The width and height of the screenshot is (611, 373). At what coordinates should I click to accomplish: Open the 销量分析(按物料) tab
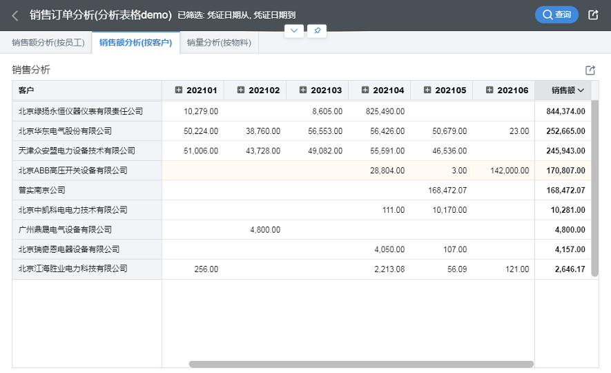click(219, 43)
